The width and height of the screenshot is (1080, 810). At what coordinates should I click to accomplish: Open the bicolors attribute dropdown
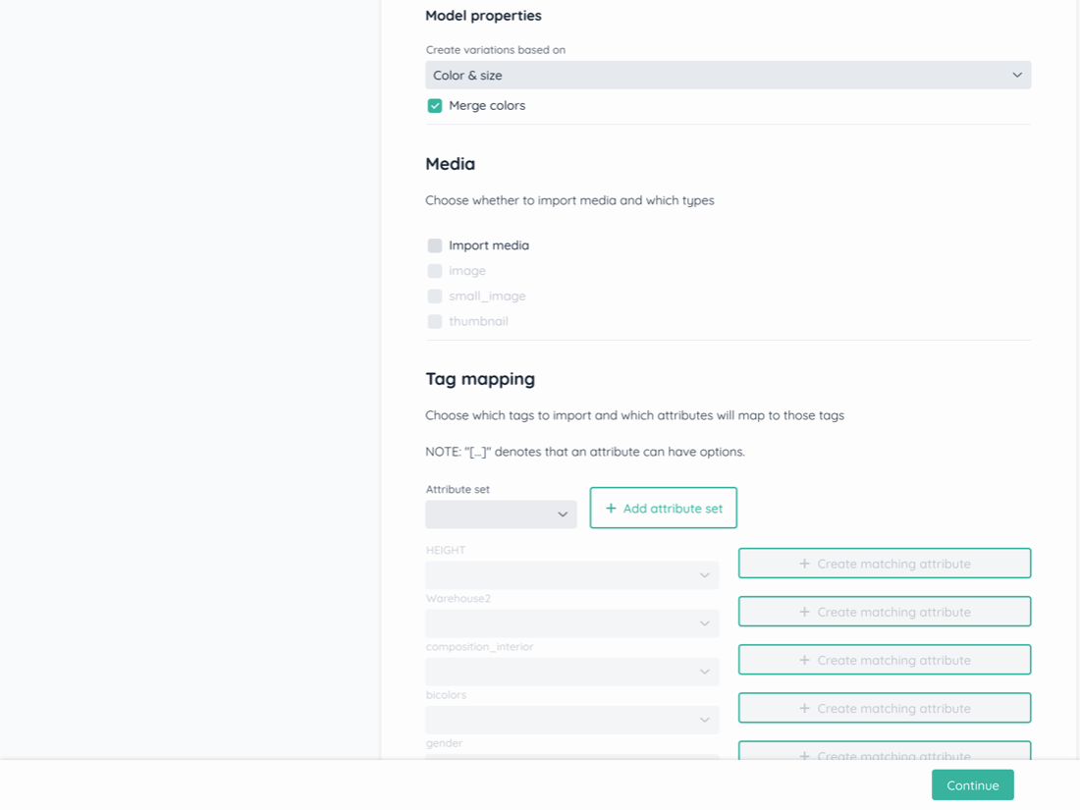[571, 720]
